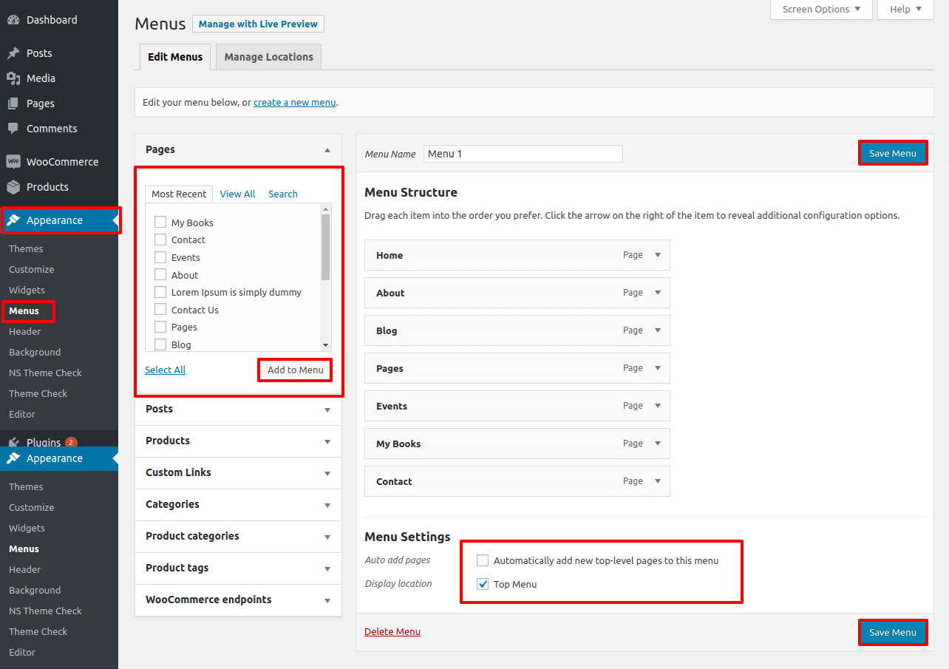Click the pages list scrollbar thumb

coord(325,247)
